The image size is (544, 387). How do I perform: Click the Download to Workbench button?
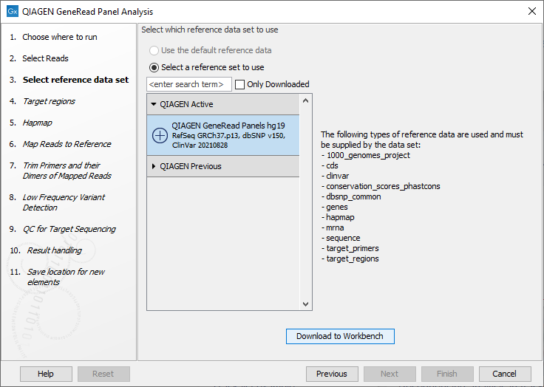pos(340,336)
